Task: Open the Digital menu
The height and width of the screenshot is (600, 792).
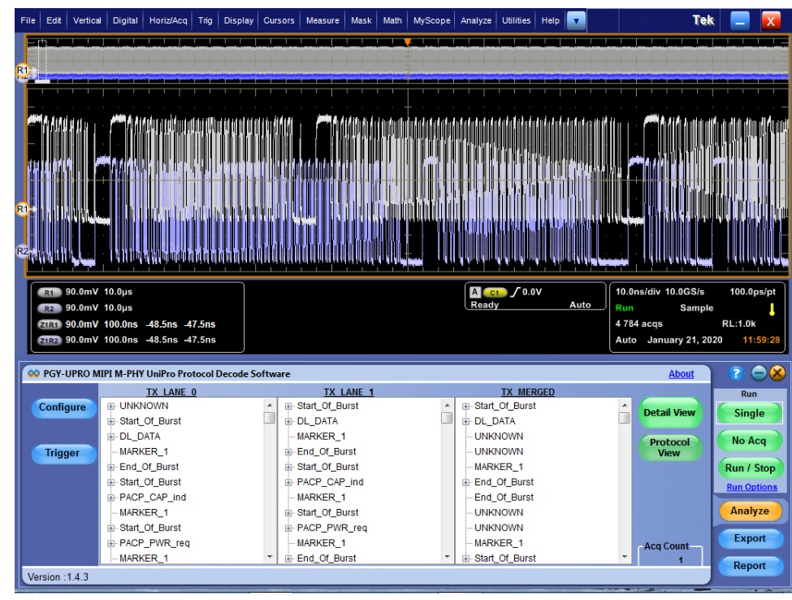Action: [x=125, y=20]
